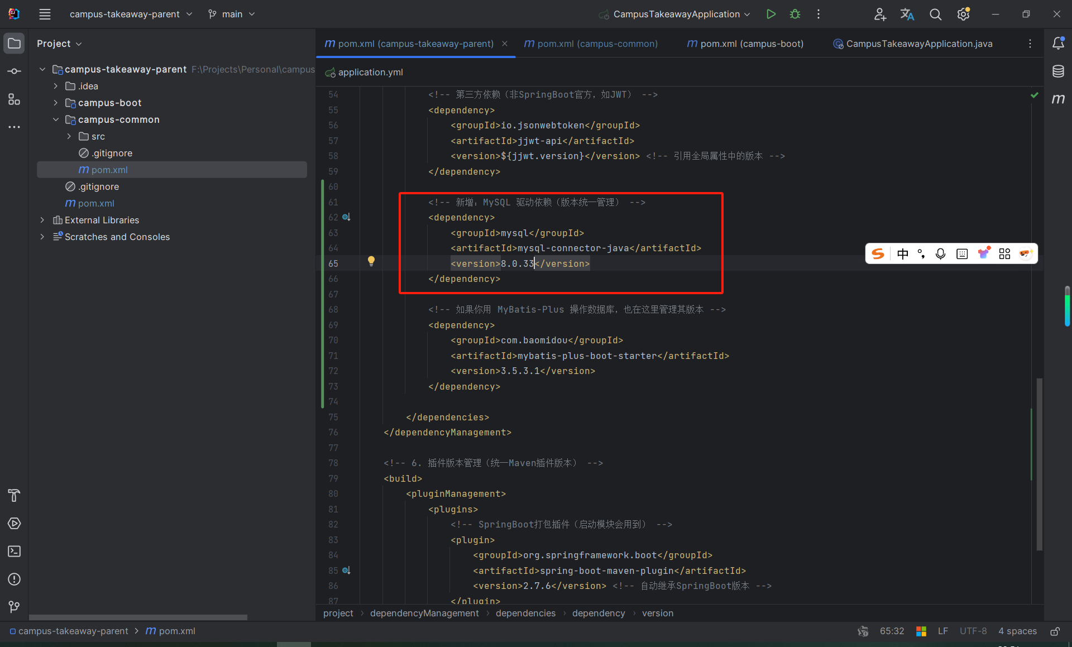Toggle file writable status with the lock icon
Viewport: 1072px width, 647px height.
pos(1055,631)
